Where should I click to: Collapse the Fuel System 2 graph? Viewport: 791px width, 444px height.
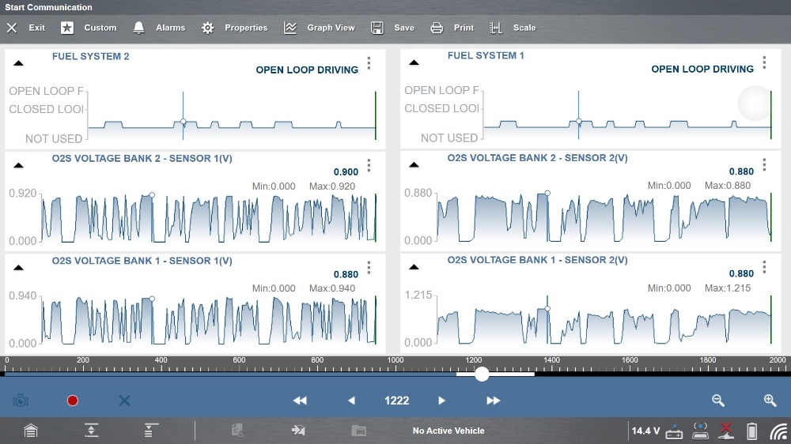click(x=19, y=63)
